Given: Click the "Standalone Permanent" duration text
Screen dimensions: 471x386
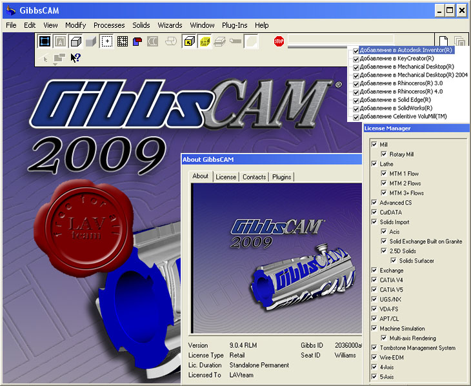Looking at the screenshot, I should click(x=259, y=365).
